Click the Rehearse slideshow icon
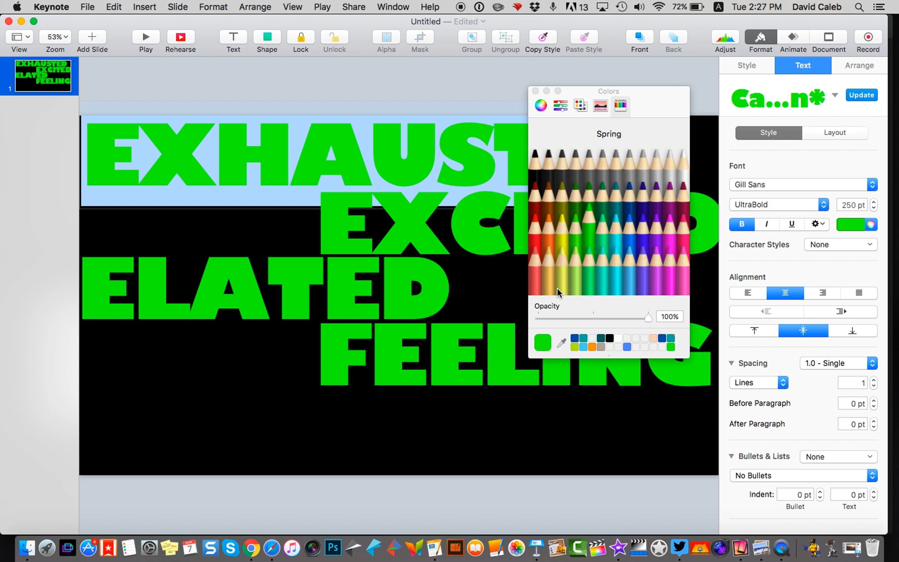Viewport: 899px width, 562px height. [x=180, y=37]
